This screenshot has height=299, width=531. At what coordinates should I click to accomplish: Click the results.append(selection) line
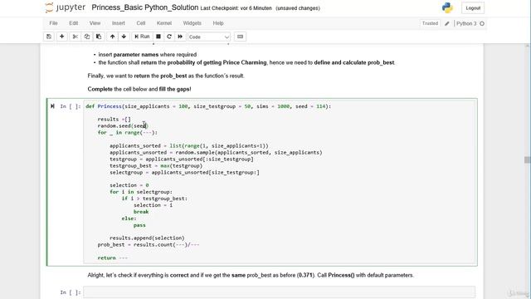[x=147, y=238]
